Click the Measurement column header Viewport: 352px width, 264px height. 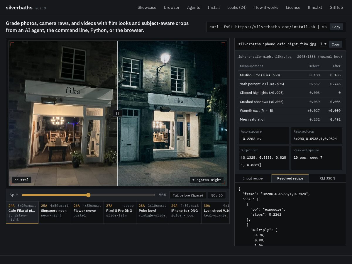[251, 66]
